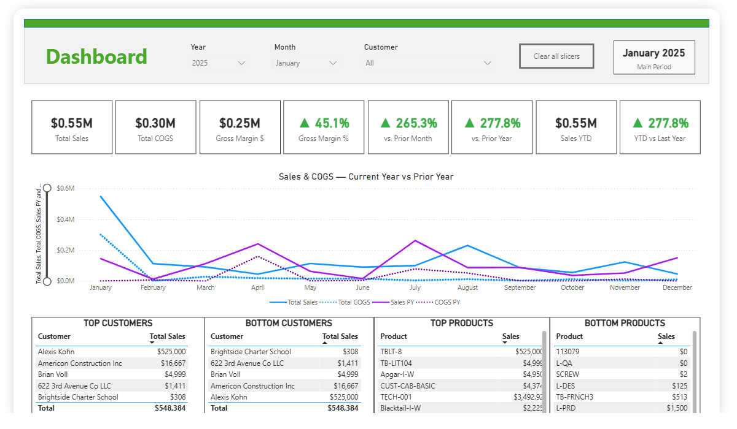Select Brightside Charter School in Bottom Customers

[x=284, y=352]
